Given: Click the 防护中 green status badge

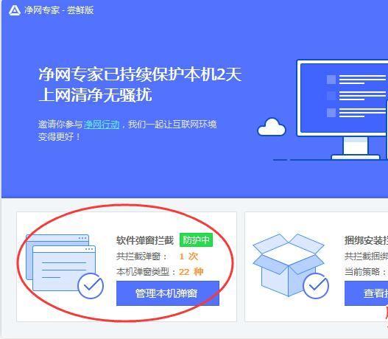Looking at the screenshot, I should (x=196, y=240).
